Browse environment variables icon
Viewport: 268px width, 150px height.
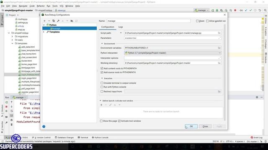point(219,48)
